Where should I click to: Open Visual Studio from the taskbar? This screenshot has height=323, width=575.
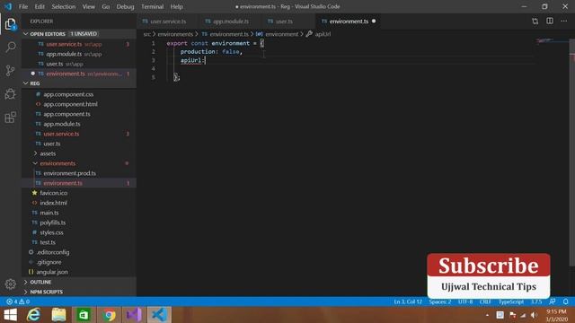tap(134, 315)
